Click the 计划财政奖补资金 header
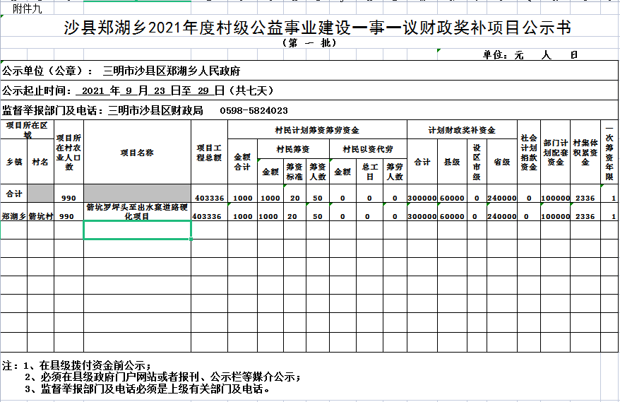This screenshot has height=402, width=620. click(x=461, y=130)
